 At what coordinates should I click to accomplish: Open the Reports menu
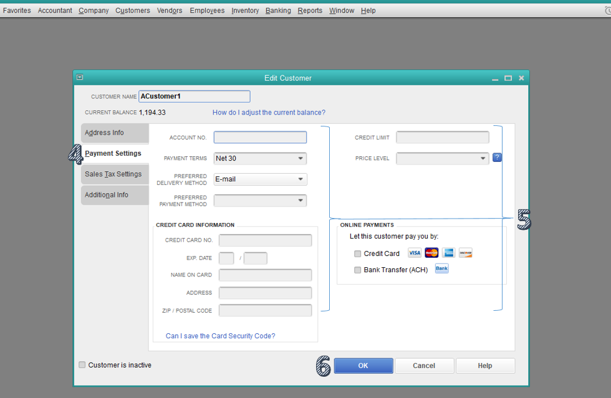click(310, 11)
